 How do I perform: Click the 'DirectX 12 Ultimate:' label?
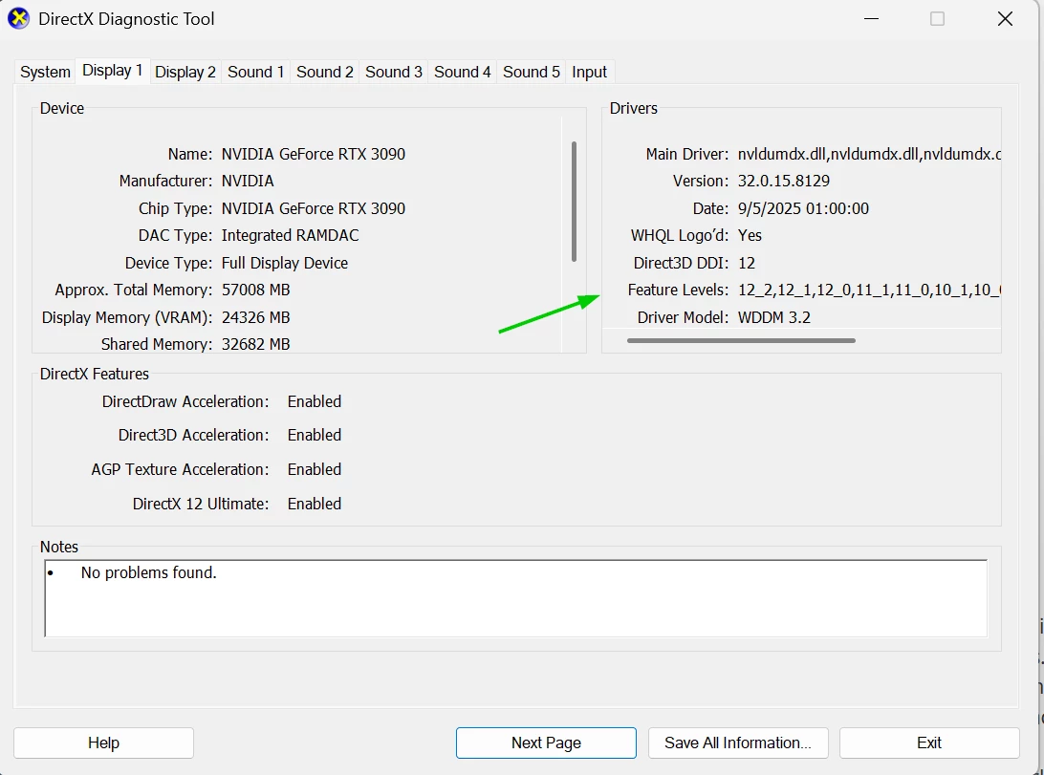(x=201, y=504)
